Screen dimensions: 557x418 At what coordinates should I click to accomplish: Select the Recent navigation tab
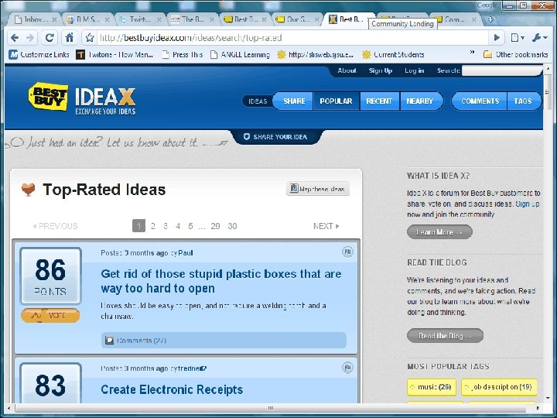tap(379, 101)
